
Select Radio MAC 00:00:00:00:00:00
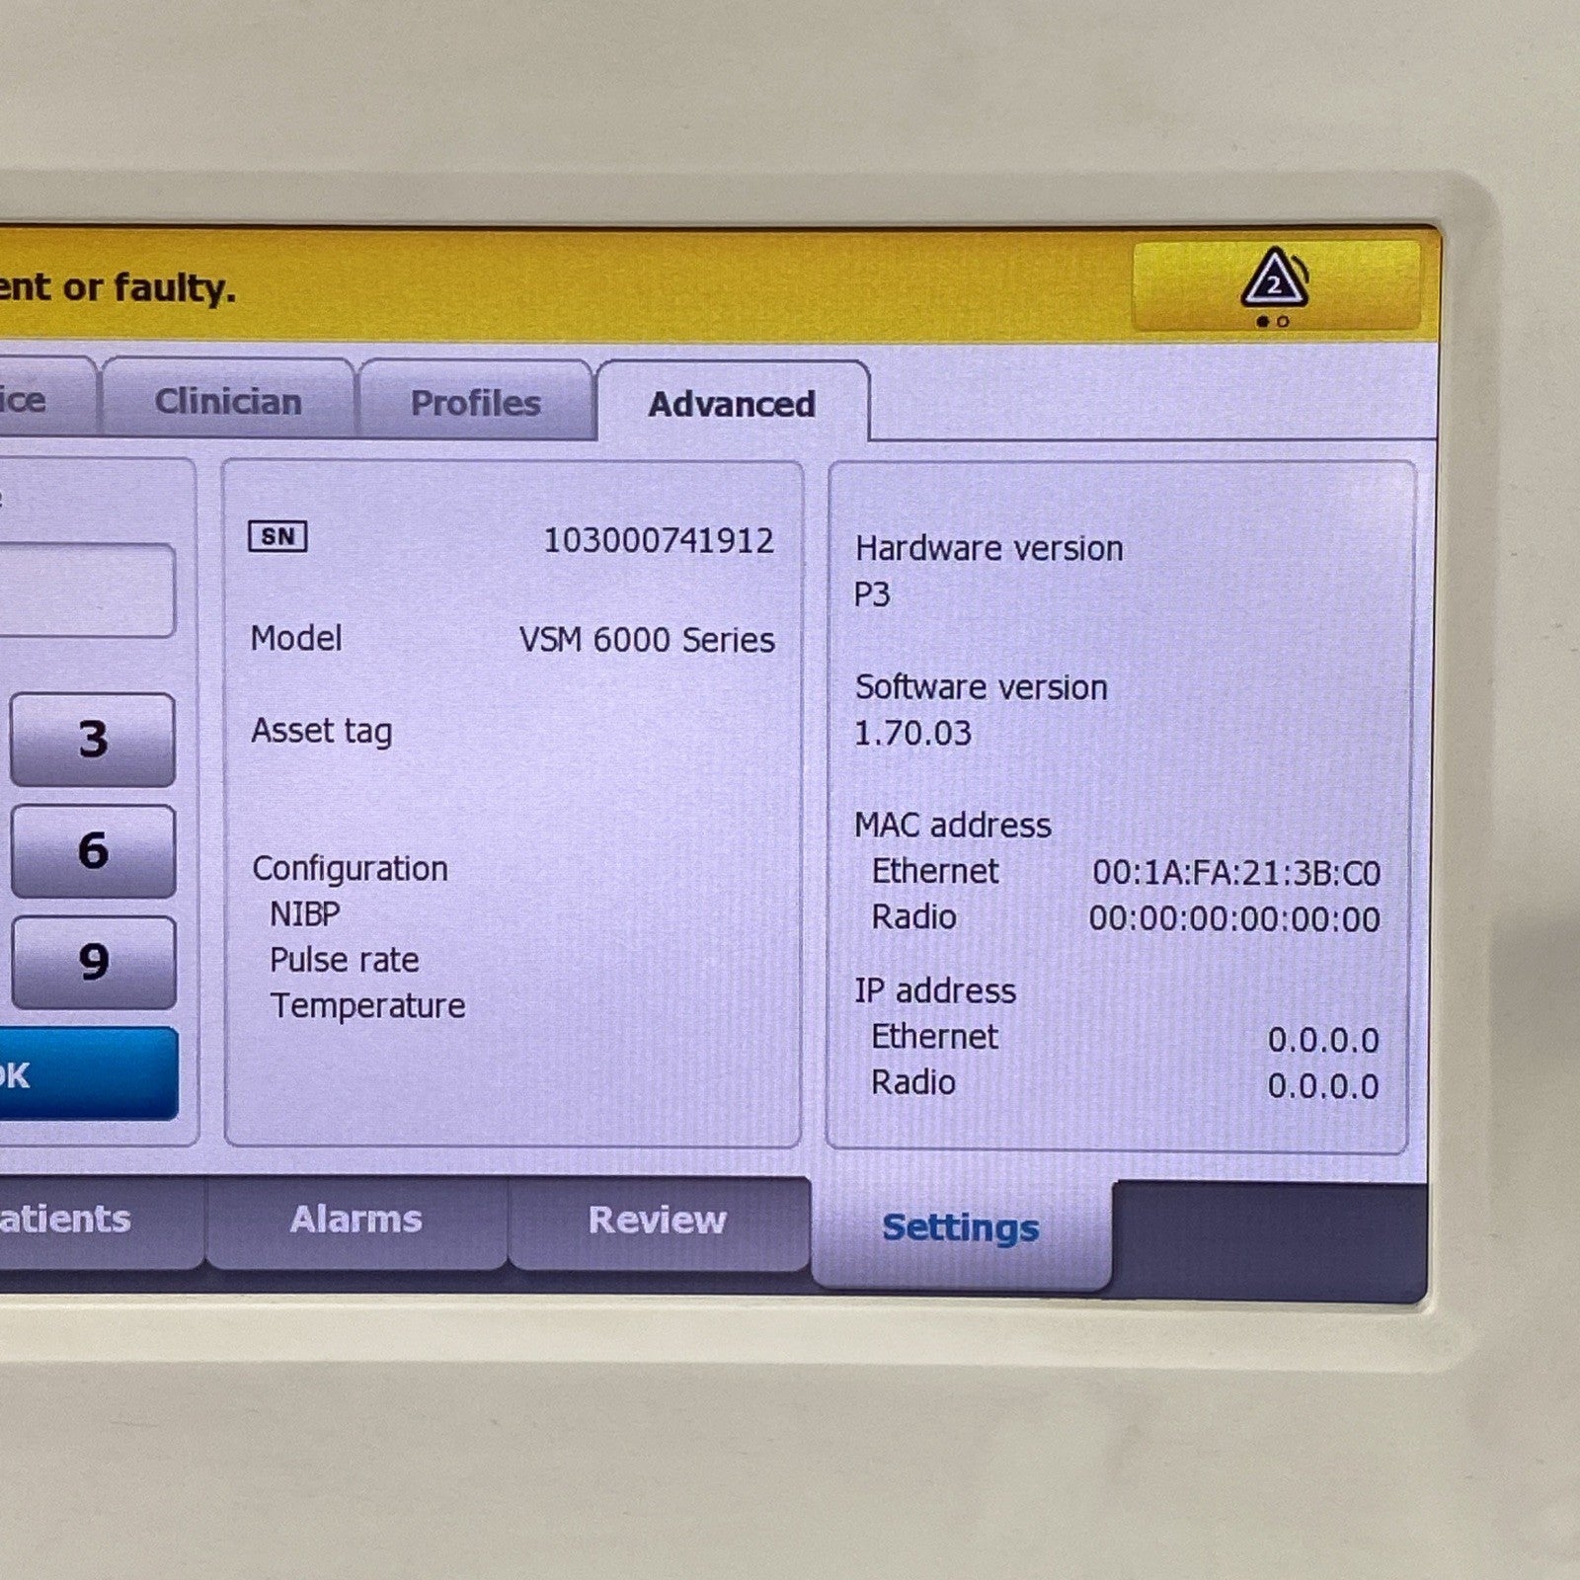coord(1234,919)
